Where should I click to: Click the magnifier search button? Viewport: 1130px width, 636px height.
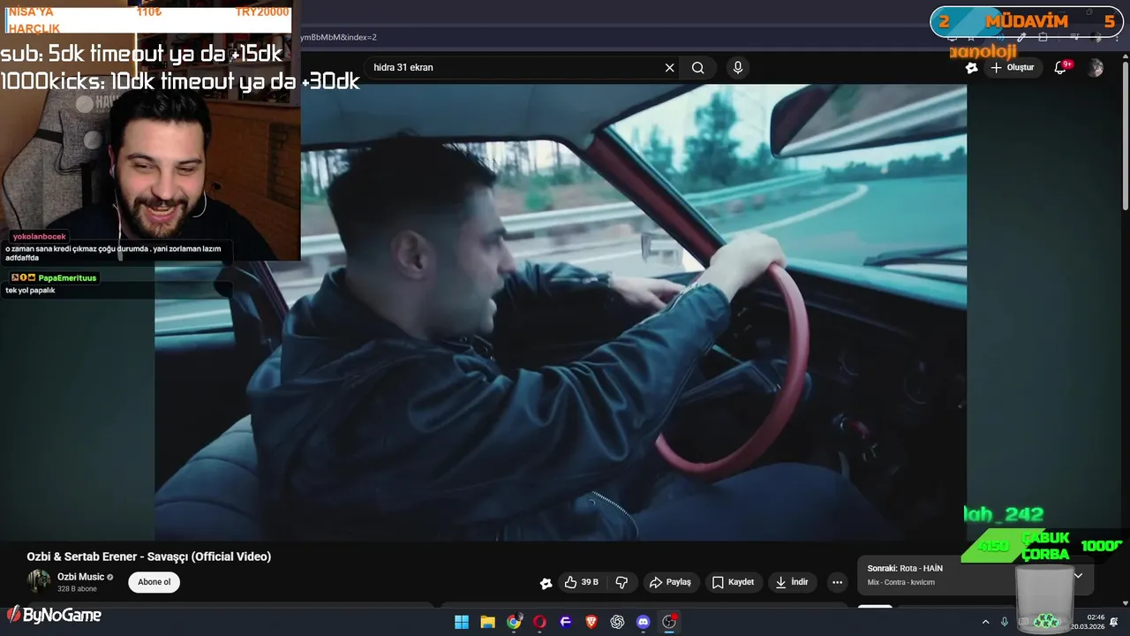pyautogui.click(x=697, y=68)
